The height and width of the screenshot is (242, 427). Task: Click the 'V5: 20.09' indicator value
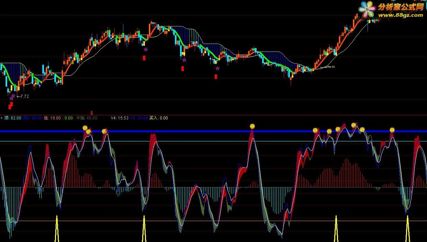coord(139,118)
